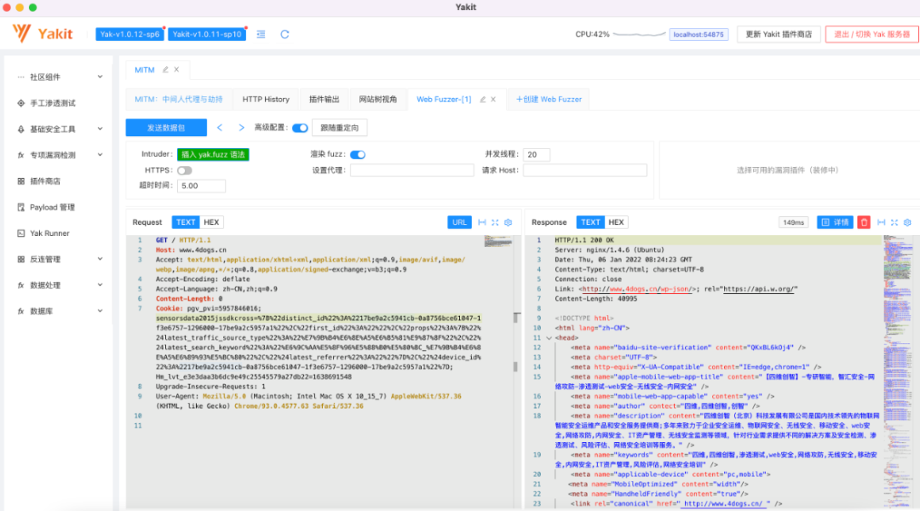Image resolution: width=920 pixels, height=511 pixels.
Task: Click the 数据库 sidebar fx icon
Action: point(21,311)
